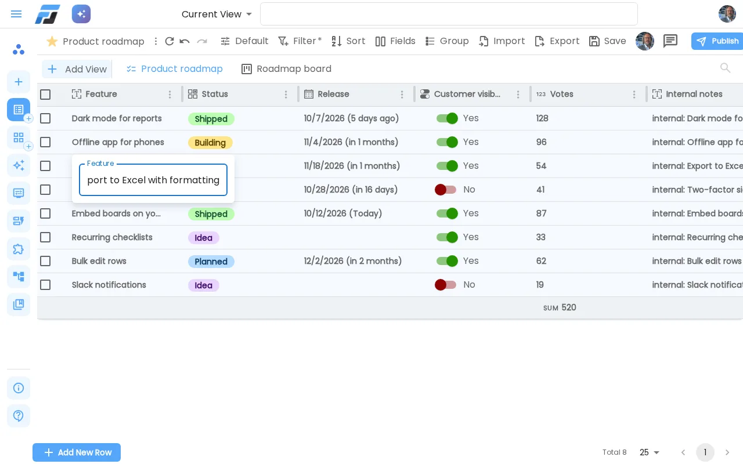Click the Publish button
The image size is (743, 464).
pos(717,41)
